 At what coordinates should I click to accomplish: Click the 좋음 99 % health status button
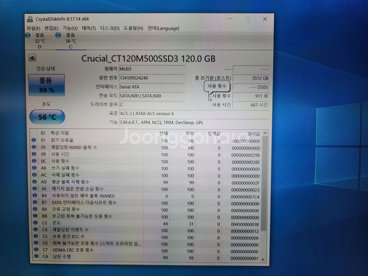point(46,85)
